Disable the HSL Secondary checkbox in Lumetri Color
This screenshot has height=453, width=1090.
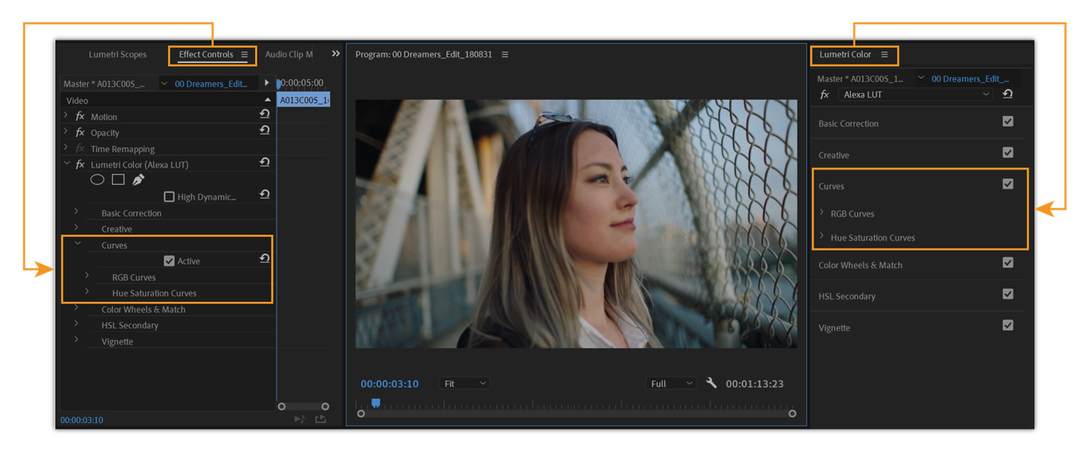[1008, 294]
